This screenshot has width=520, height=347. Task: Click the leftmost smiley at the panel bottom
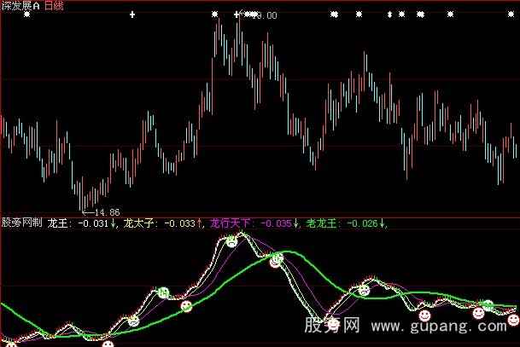pyautogui.click(x=107, y=343)
